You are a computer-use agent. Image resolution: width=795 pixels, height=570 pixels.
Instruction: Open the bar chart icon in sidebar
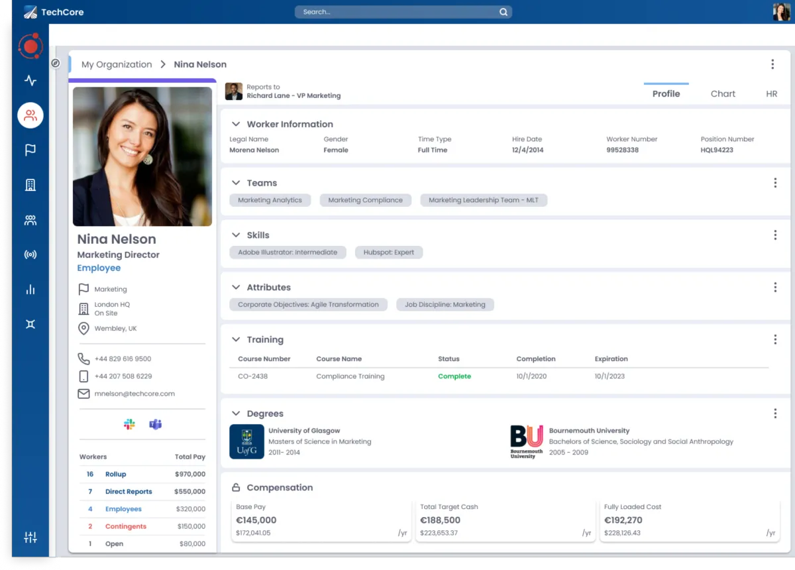tap(30, 290)
